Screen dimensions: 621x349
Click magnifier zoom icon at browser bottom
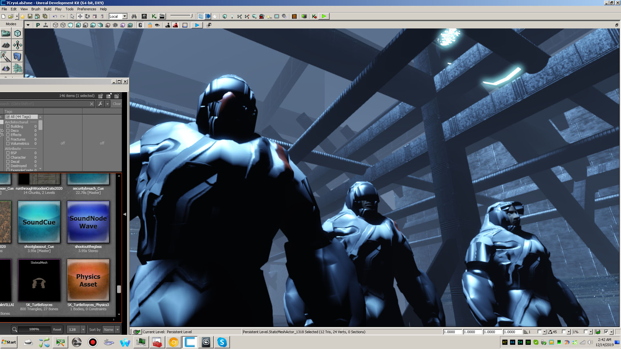[15, 330]
